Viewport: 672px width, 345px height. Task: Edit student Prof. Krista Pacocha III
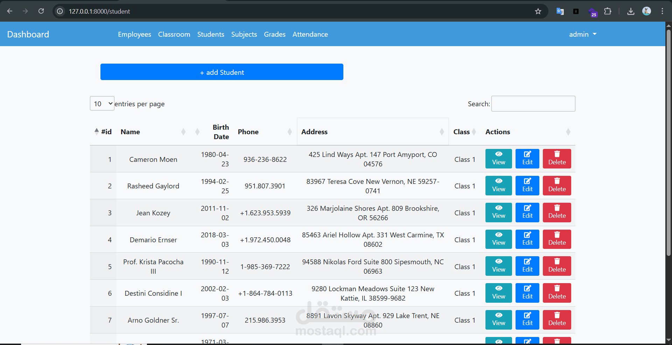[x=527, y=266]
